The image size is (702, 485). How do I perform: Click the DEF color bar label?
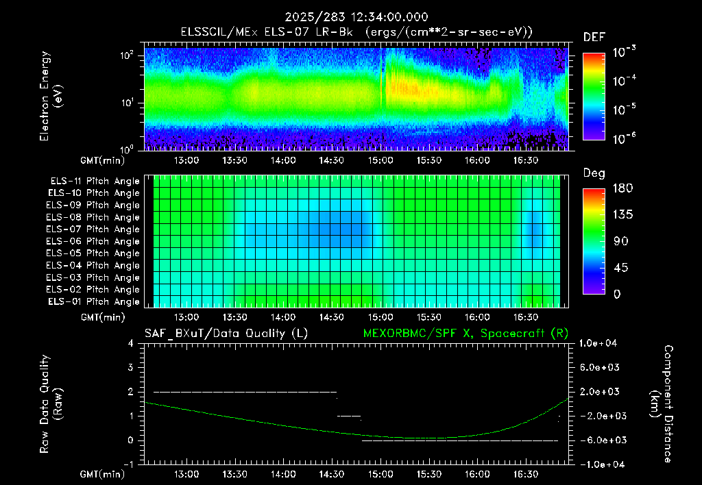tap(594, 37)
